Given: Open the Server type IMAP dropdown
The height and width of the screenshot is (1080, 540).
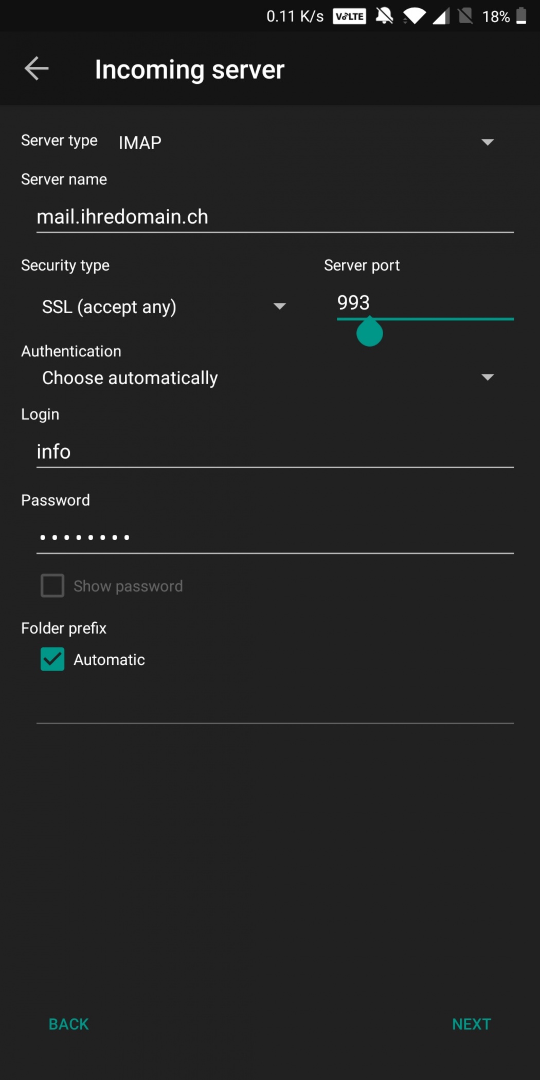Looking at the screenshot, I should pyautogui.click(x=306, y=142).
